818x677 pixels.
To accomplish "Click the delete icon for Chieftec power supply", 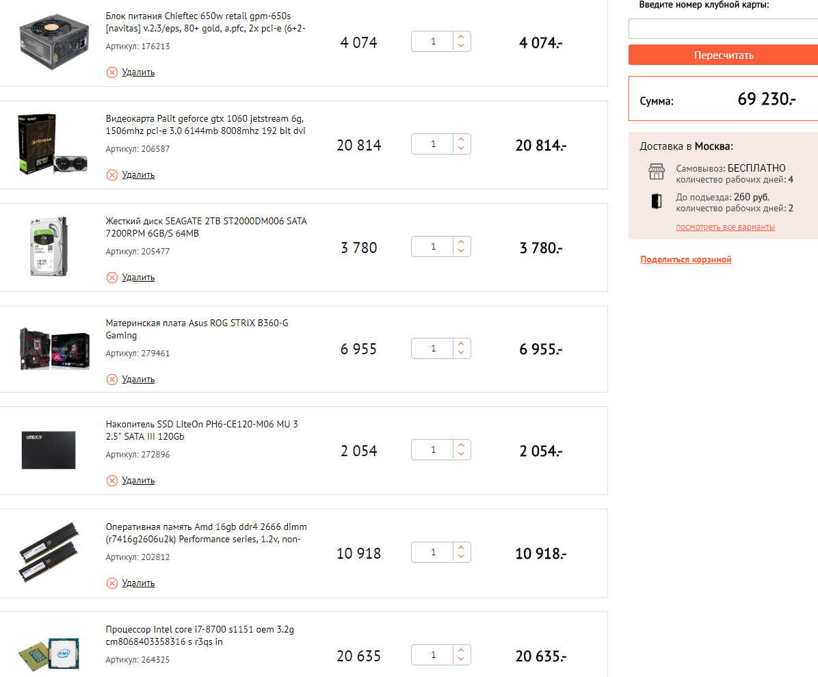I will click(112, 72).
